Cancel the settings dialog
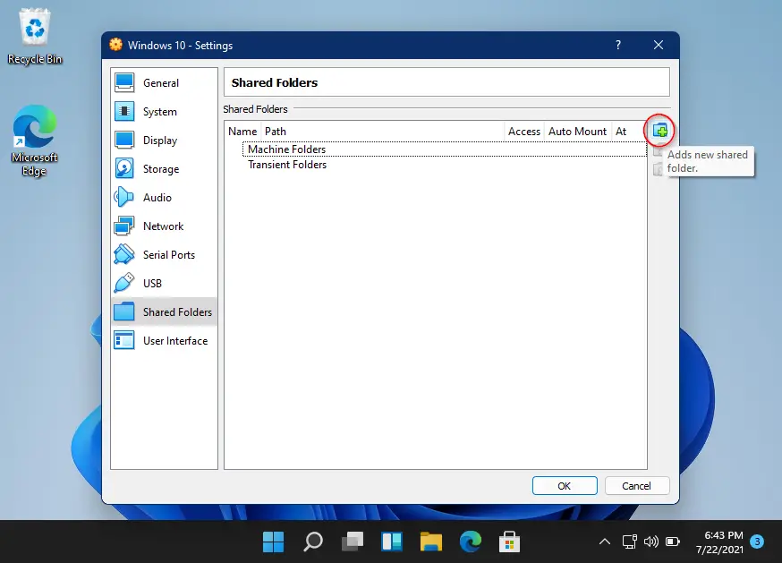The height and width of the screenshot is (563, 782). click(637, 486)
